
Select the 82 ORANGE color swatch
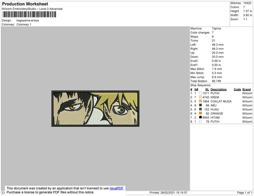coord(201,113)
